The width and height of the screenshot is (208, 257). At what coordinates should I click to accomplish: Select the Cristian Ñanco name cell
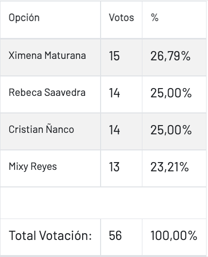[x=50, y=131]
